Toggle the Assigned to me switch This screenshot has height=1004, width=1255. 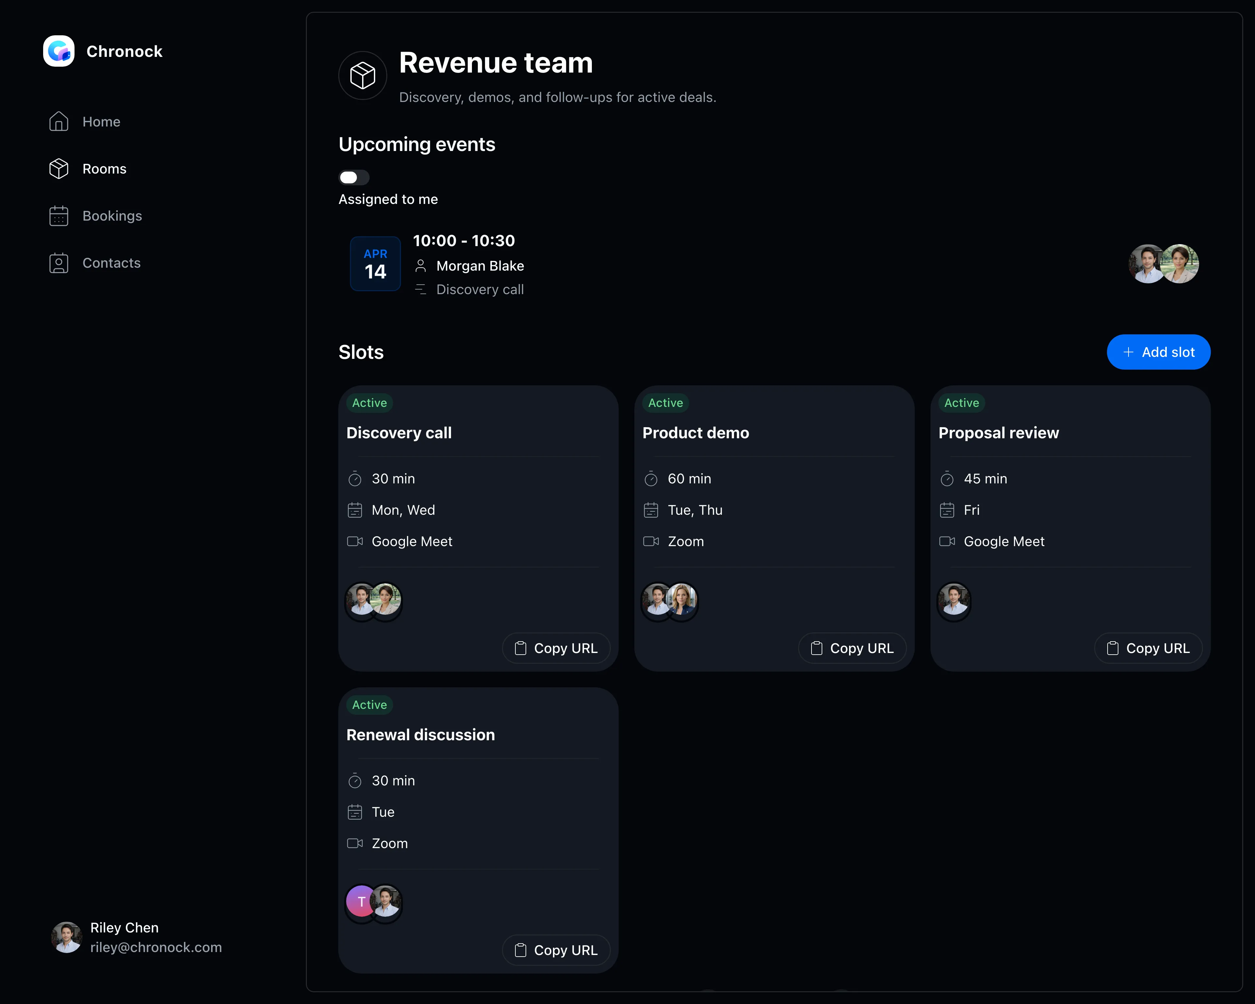pos(354,177)
